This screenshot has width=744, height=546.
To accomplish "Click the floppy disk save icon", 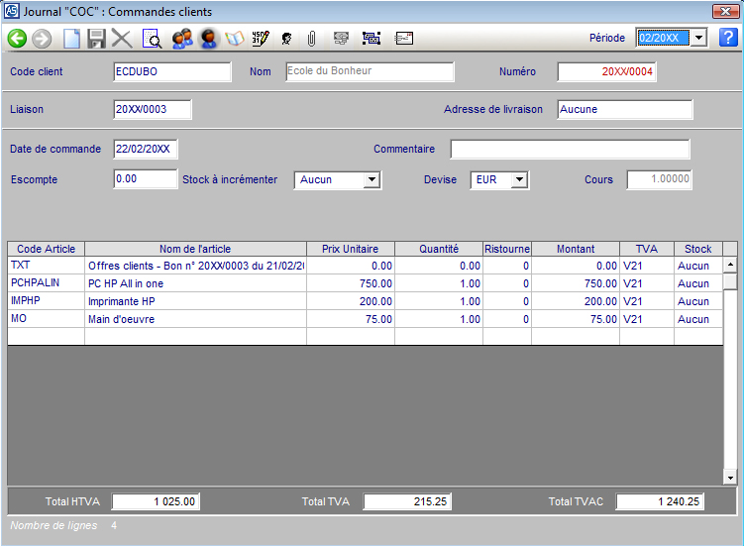I will point(96,39).
